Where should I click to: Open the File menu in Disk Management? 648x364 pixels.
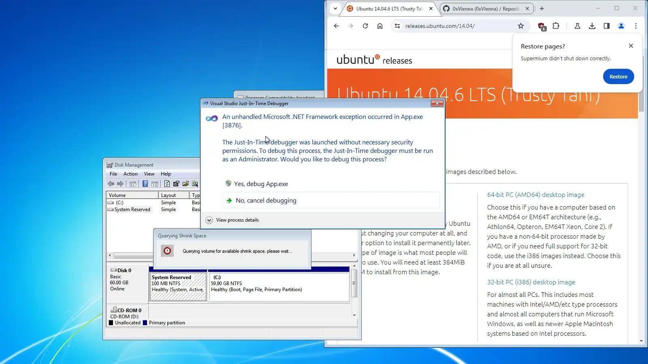[x=113, y=174]
